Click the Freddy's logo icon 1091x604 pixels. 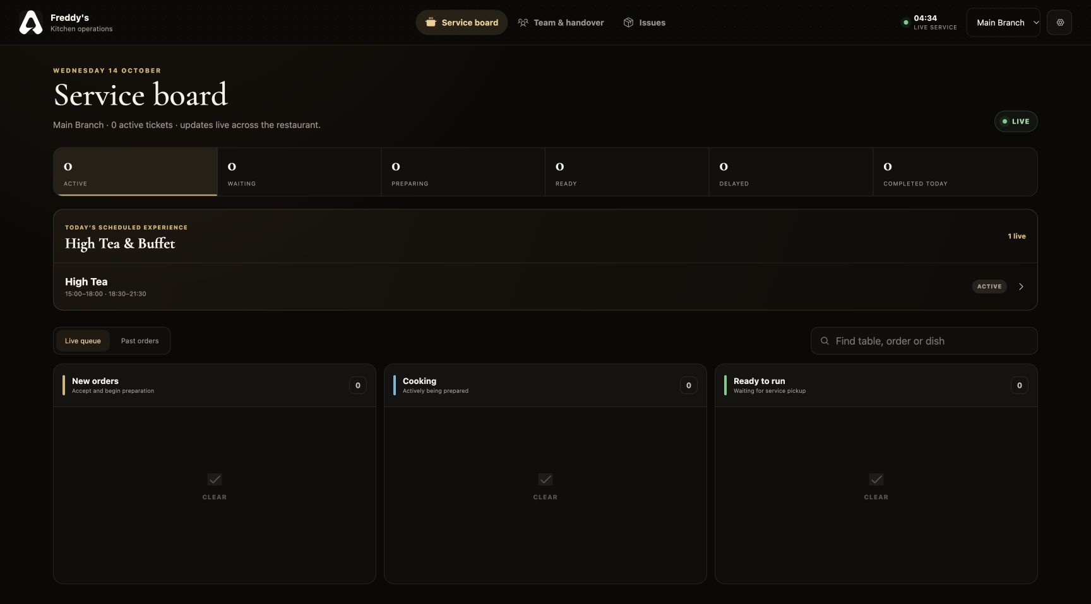tap(31, 23)
